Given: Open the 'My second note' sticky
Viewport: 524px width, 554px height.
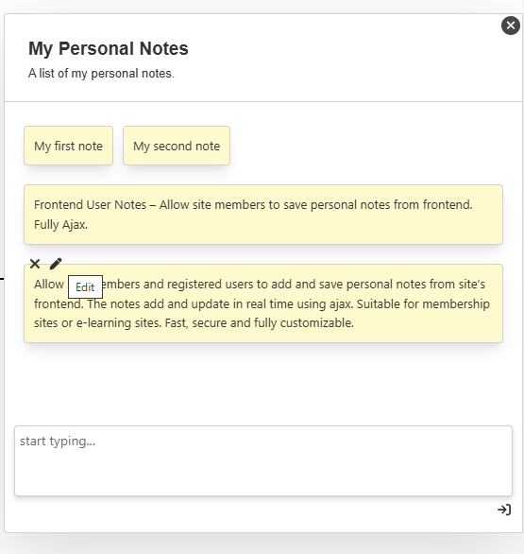Looking at the screenshot, I should coord(177,146).
